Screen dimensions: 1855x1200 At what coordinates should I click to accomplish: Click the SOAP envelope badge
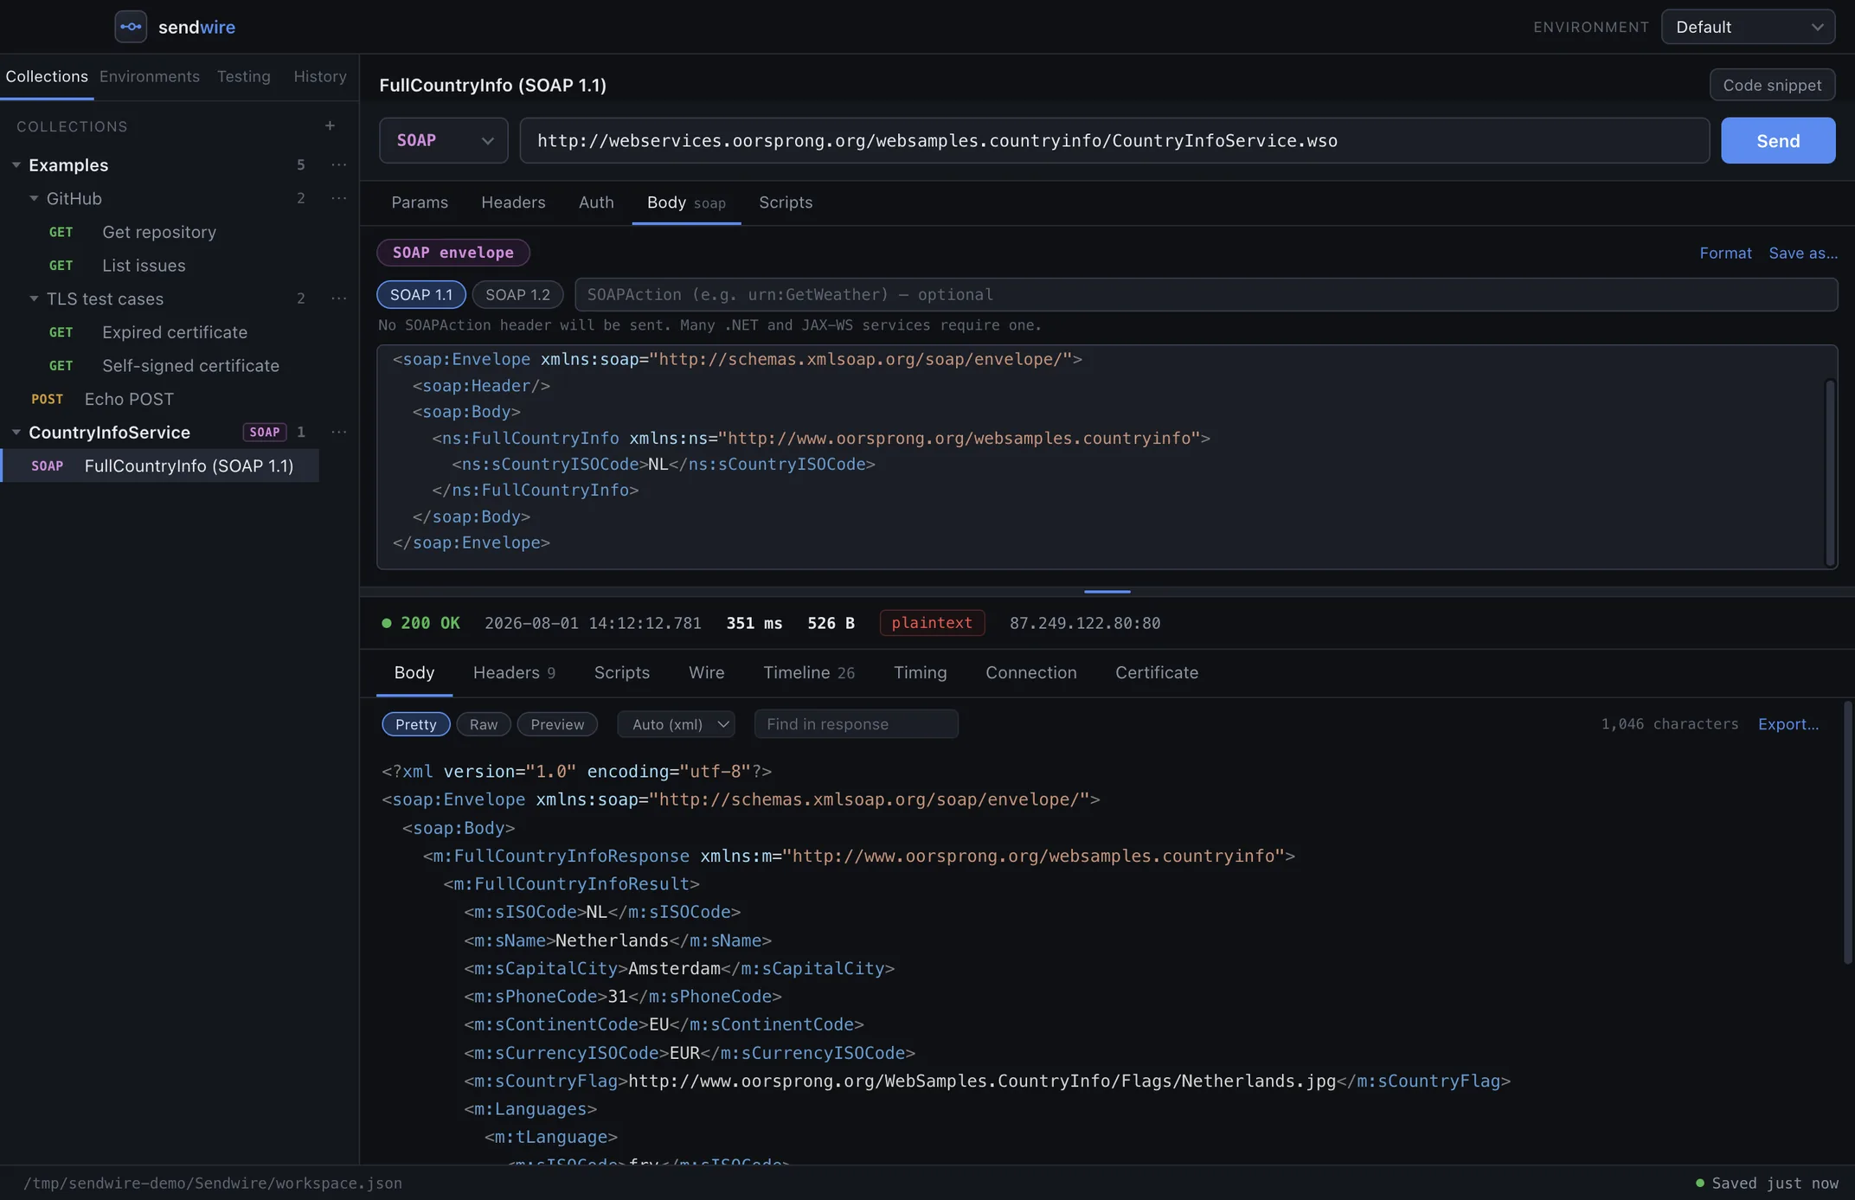[x=453, y=253]
